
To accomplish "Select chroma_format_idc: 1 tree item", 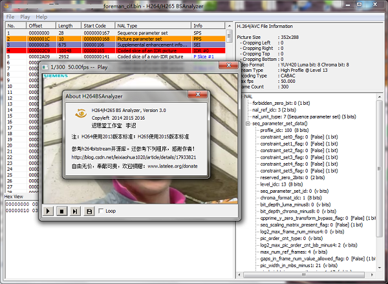I will coord(291,198).
